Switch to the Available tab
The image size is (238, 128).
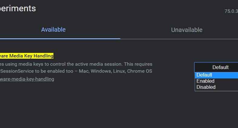pos(53,29)
